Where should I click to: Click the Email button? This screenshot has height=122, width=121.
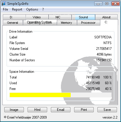(61, 110)
